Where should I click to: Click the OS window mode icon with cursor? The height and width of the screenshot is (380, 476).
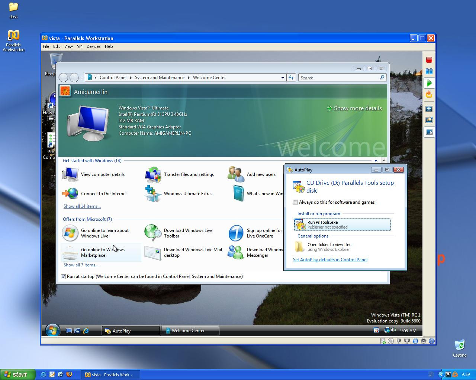(429, 132)
